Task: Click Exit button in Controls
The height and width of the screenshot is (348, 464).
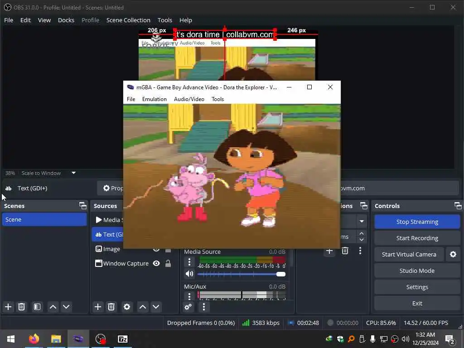Action: (x=417, y=303)
